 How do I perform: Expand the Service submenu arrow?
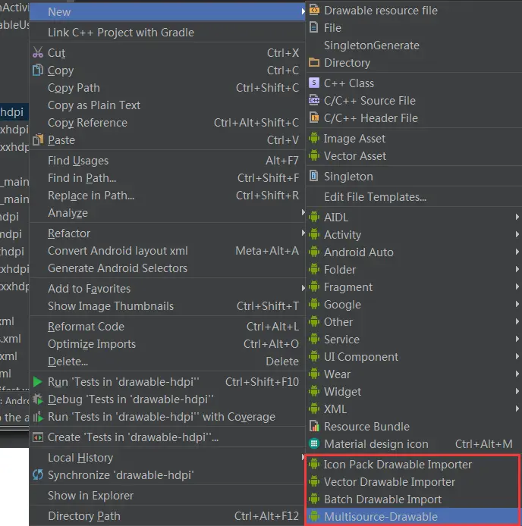pyautogui.click(x=517, y=339)
